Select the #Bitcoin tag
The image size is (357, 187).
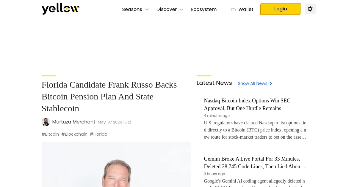[x=50, y=134]
